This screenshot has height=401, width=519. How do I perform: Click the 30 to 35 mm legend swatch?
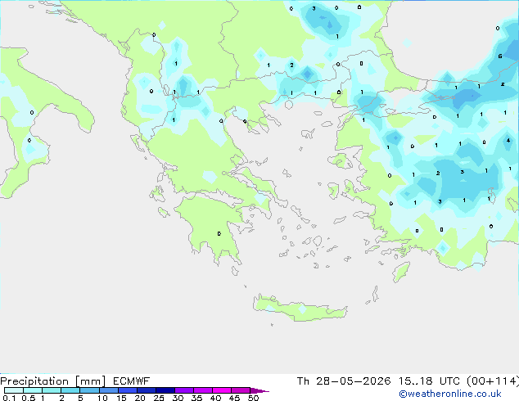tap(184, 390)
